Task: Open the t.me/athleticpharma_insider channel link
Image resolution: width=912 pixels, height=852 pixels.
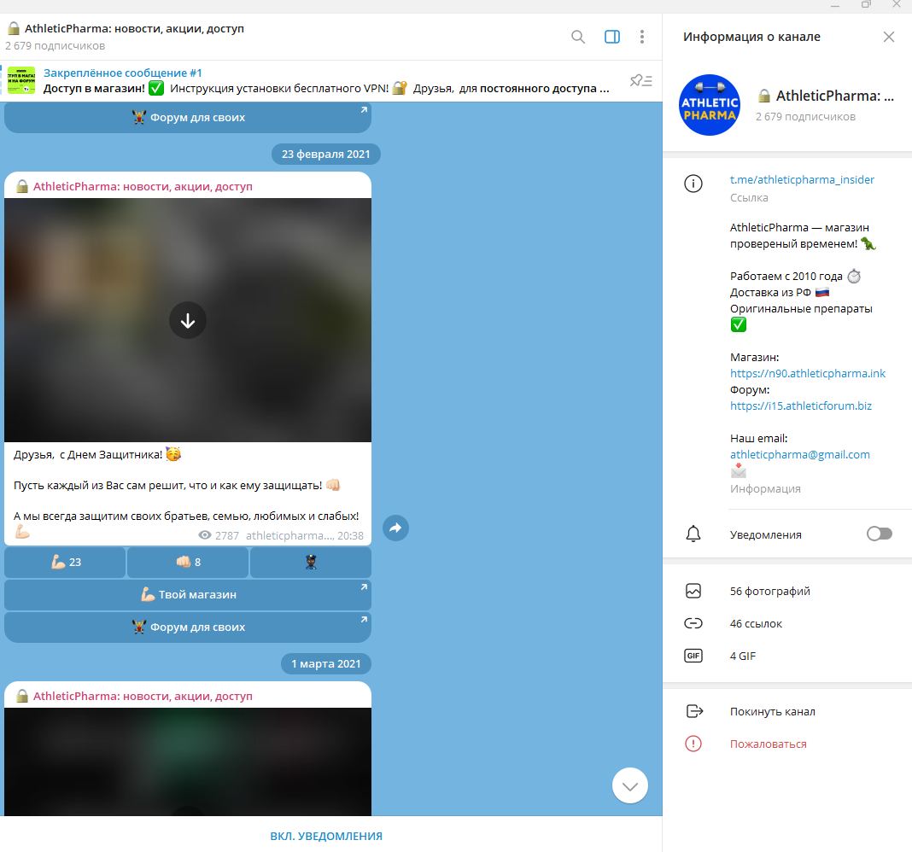Action: [802, 180]
